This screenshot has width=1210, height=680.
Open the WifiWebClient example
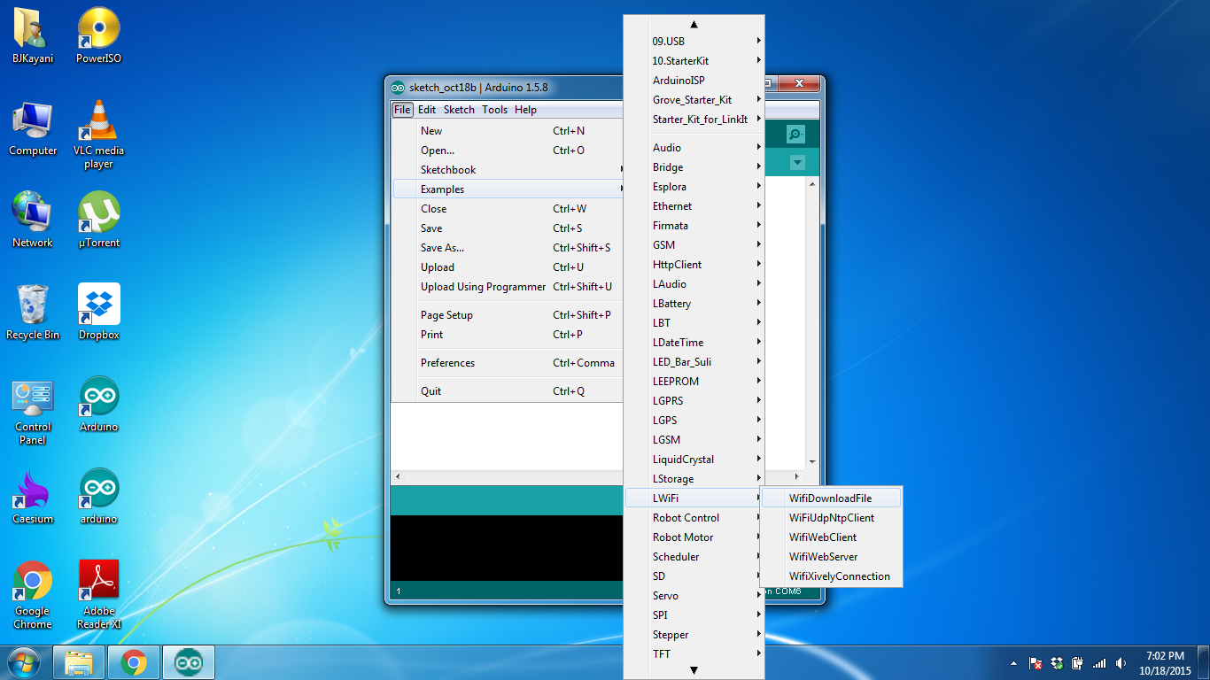click(x=831, y=537)
